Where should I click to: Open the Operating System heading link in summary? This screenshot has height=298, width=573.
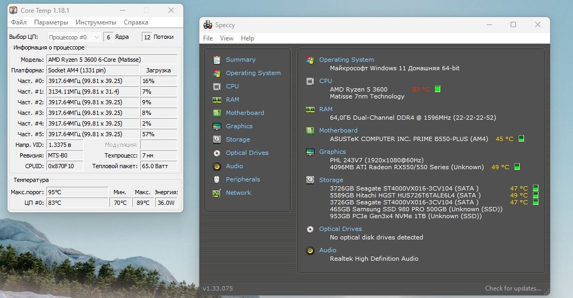(346, 60)
